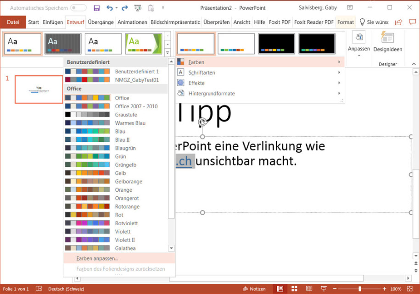Open the Ansicht tab
The width and height of the screenshot is (420, 294).
click(x=241, y=22)
